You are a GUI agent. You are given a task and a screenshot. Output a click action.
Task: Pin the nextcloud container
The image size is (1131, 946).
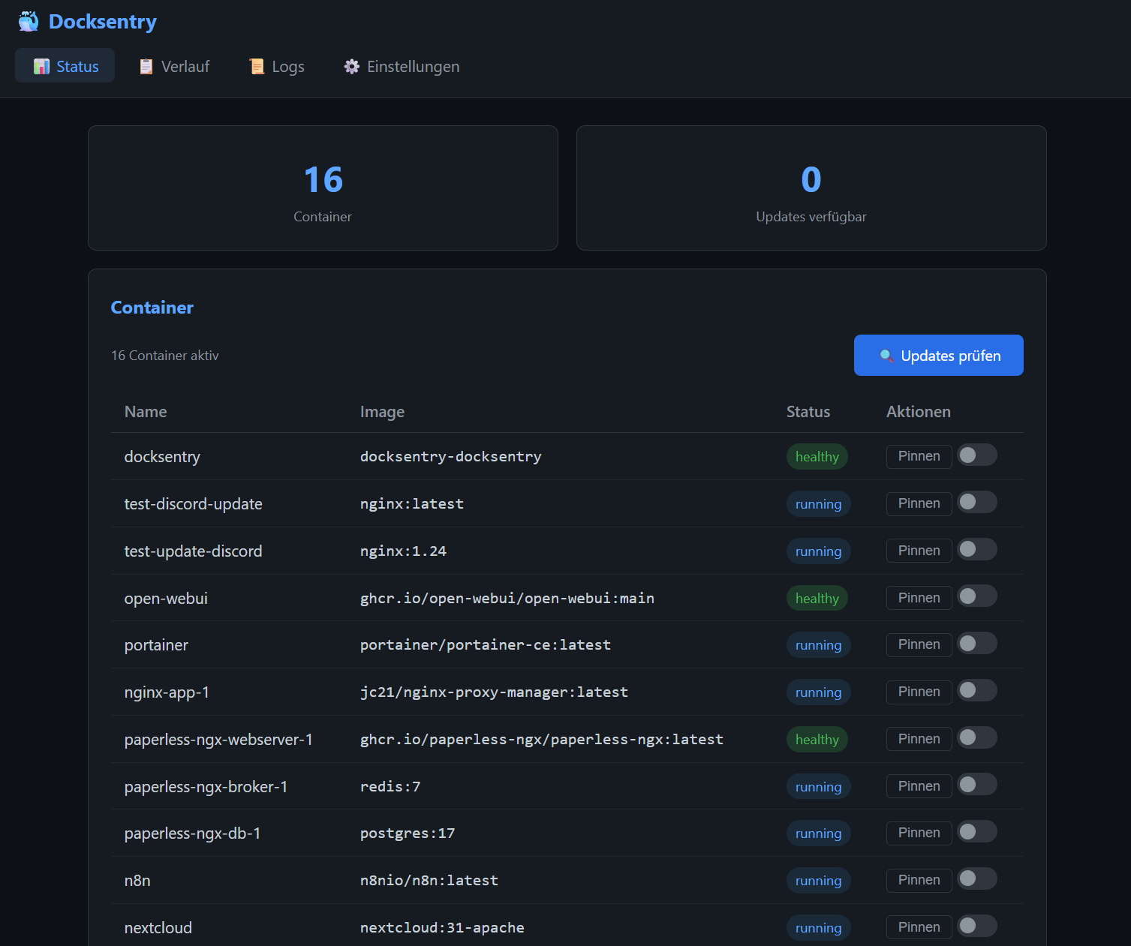point(919,927)
